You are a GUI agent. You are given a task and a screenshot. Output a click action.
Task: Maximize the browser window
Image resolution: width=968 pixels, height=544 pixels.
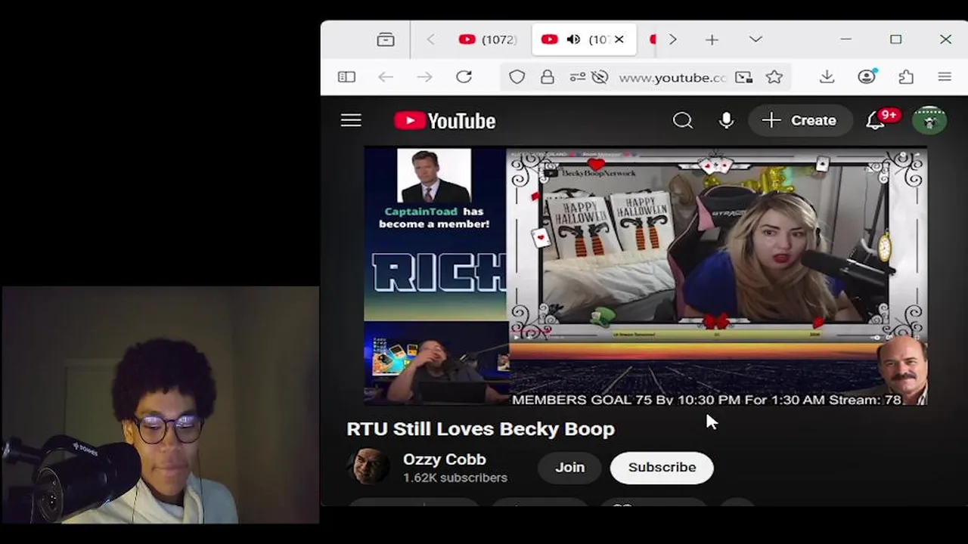(x=895, y=39)
